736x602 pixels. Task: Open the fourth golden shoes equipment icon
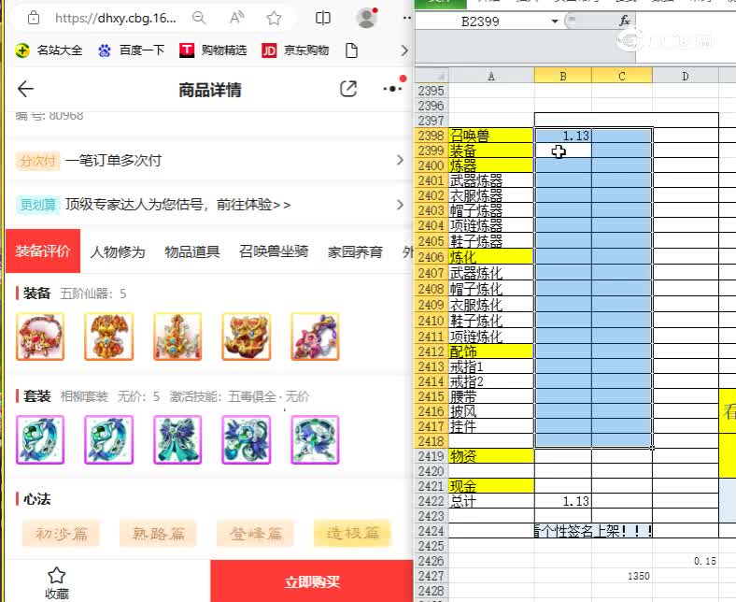tap(247, 337)
